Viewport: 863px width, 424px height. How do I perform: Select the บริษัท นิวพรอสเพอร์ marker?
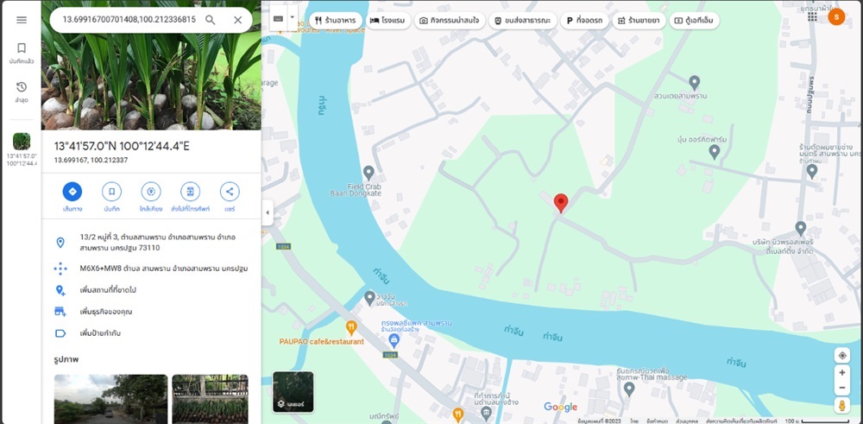[801, 228]
